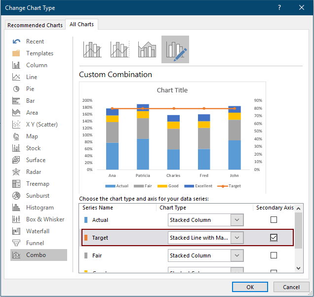Tick Secondary Axis checkbox for Fair series
This screenshot has height=297, width=314.
click(274, 255)
